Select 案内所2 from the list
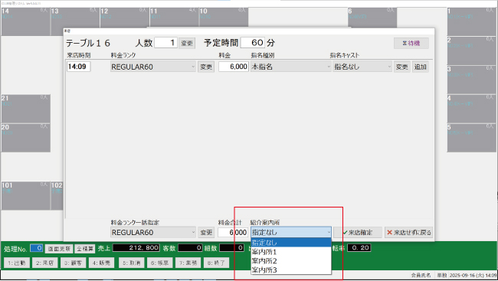 [291, 261]
